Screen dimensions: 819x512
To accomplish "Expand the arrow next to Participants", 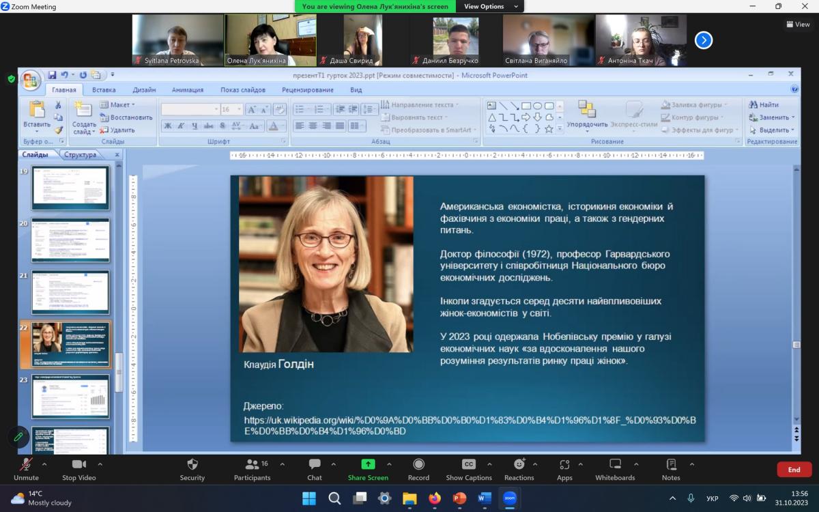I will pyautogui.click(x=283, y=464).
